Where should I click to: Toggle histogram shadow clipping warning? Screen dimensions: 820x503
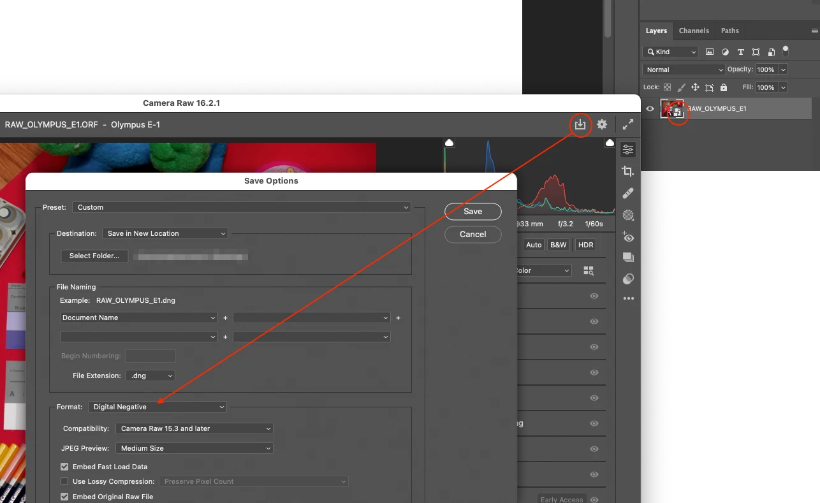[449, 142]
